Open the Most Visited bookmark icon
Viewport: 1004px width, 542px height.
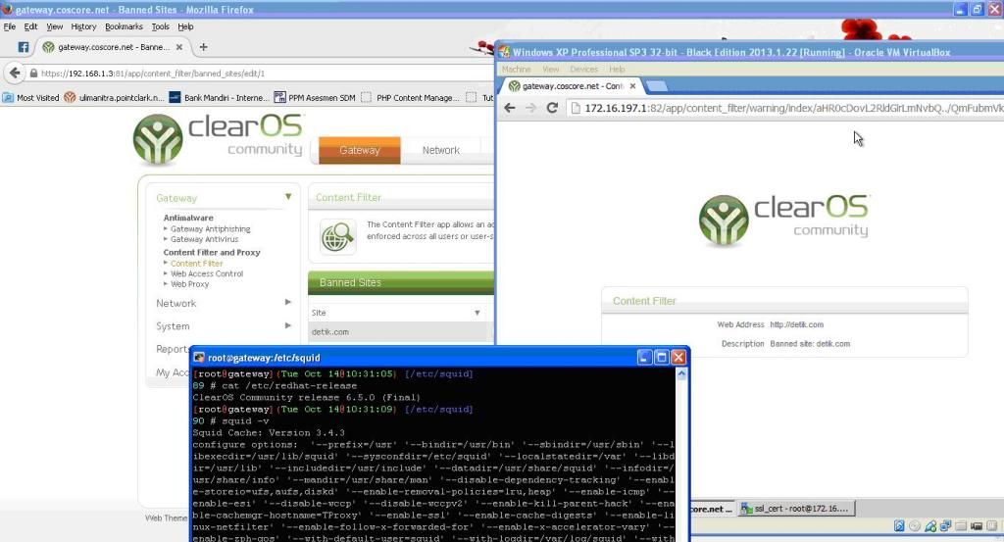(8, 98)
